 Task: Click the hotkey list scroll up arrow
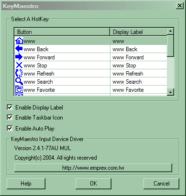[x=170, y=31]
